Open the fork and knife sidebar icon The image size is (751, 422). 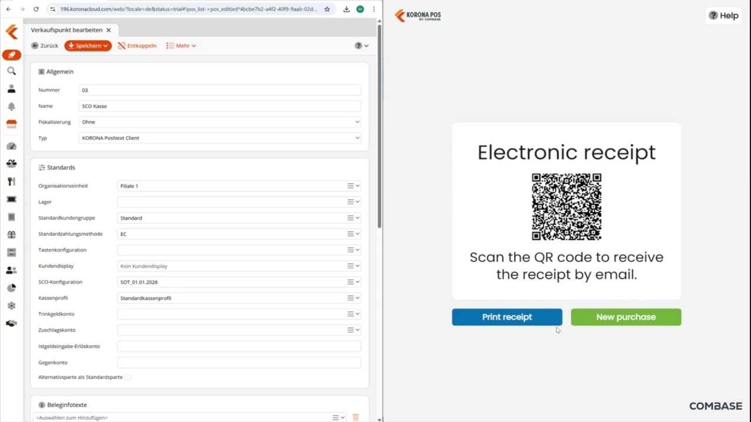pos(11,182)
